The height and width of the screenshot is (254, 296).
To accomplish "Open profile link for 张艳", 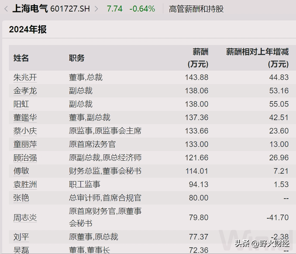I will coord(21,198).
